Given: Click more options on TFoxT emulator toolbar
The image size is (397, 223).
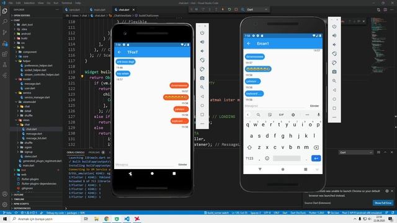Looking at the screenshot, I should [x=202, y=124].
